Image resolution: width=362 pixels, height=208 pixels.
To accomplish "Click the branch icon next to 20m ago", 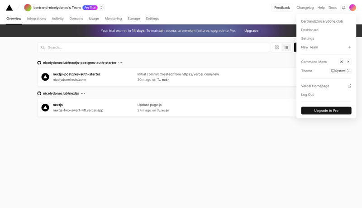I will (x=159, y=79).
